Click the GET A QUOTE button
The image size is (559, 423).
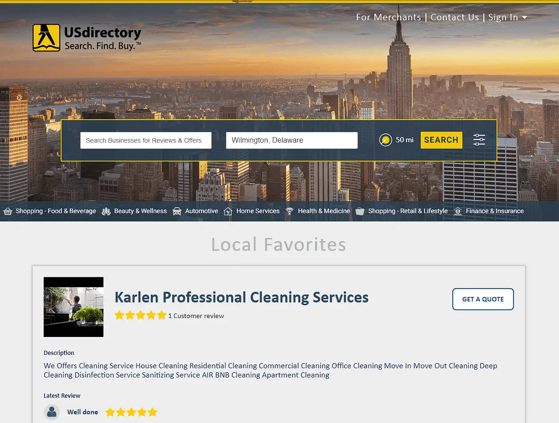483,299
